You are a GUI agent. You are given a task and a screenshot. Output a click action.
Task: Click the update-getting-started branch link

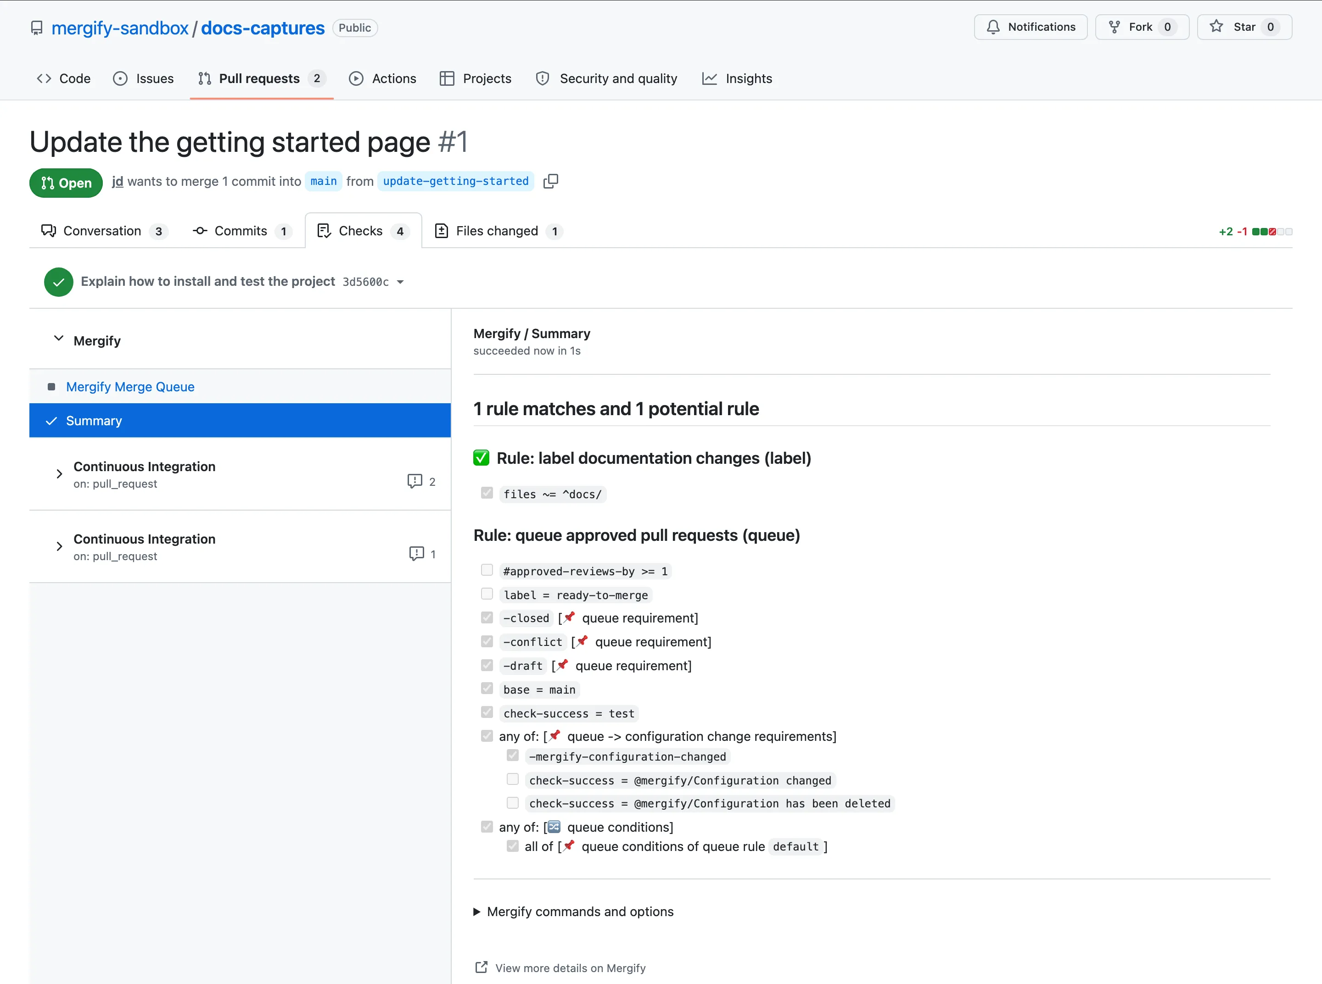(456, 181)
